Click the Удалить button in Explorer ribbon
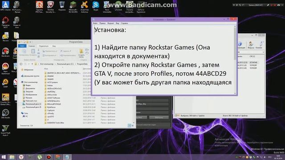The width and height of the screenshot is (285, 160). coord(65,51)
